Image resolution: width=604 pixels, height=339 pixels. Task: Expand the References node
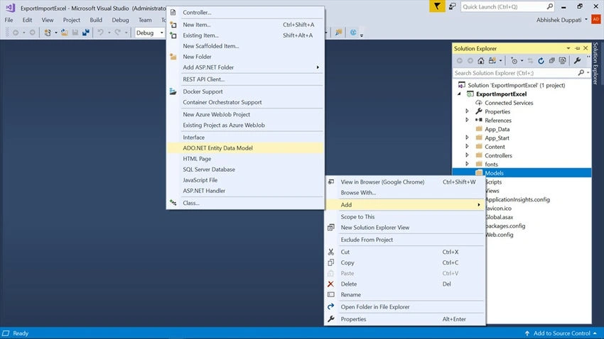click(x=467, y=120)
